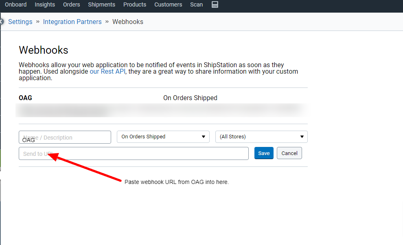
Task: Click into the Send to URL field
Action: 134,153
